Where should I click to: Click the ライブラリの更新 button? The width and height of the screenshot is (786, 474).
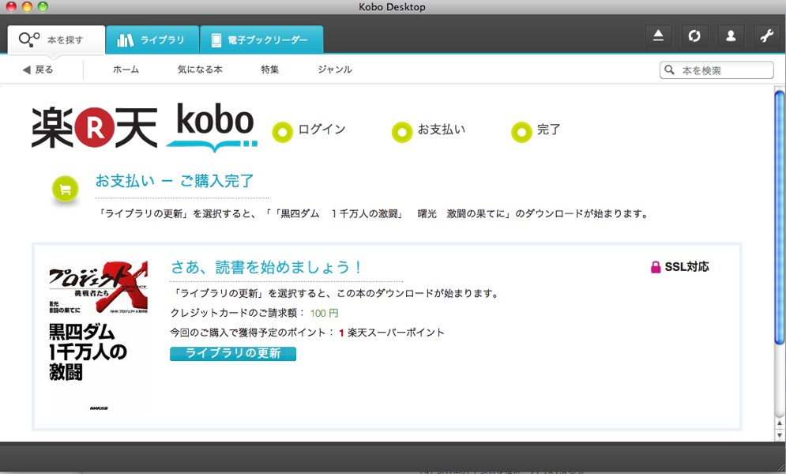233,354
